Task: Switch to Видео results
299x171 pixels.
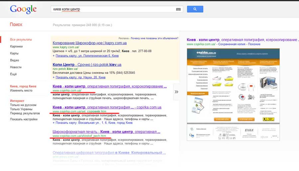Action: [15, 60]
